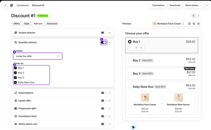Uncheck the Daily Glow Duo checkbox

coord(15,82)
